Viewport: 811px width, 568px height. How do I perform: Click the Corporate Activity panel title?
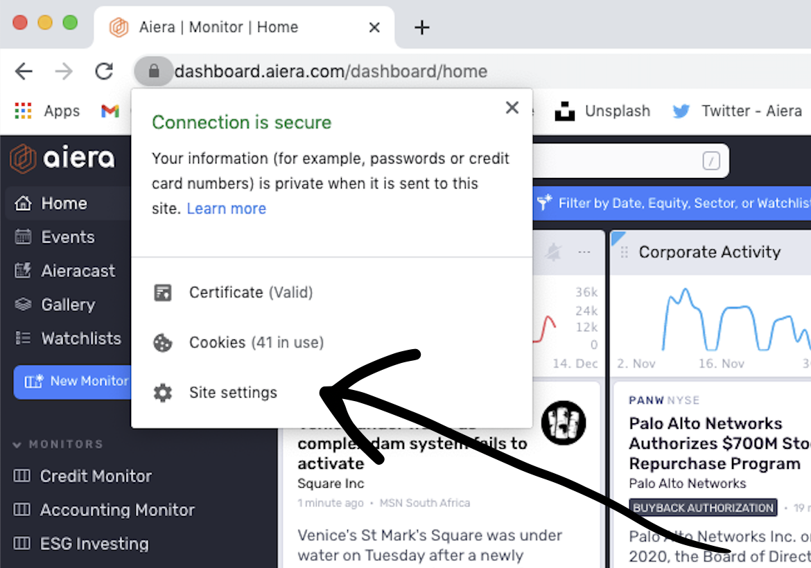pos(710,252)
